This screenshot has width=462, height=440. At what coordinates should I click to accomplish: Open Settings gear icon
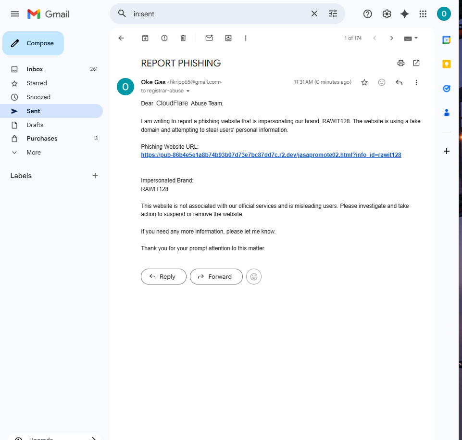point(387,14)
